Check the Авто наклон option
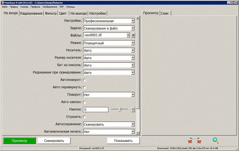 (84, 102)
